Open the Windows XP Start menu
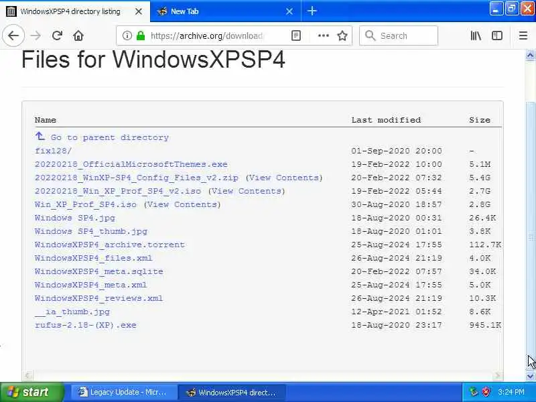Screen dimensions: 536x402 (x=31, y=392)
